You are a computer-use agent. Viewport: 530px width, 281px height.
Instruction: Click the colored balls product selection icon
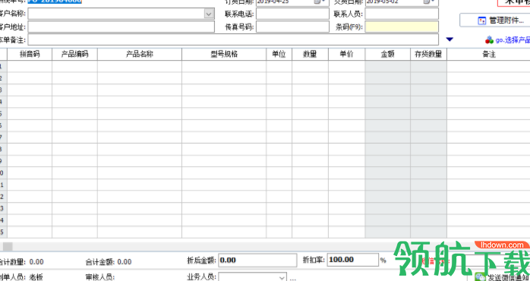[x=489, y=40]
